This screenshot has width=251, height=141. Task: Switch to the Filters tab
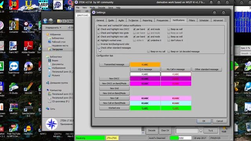(192, 20)
